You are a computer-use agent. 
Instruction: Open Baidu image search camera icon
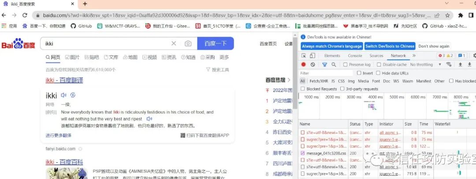188,44
